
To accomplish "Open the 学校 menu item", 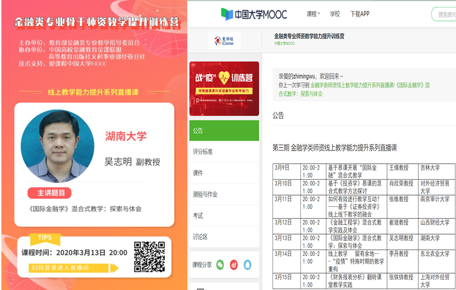I will point(335,14).
